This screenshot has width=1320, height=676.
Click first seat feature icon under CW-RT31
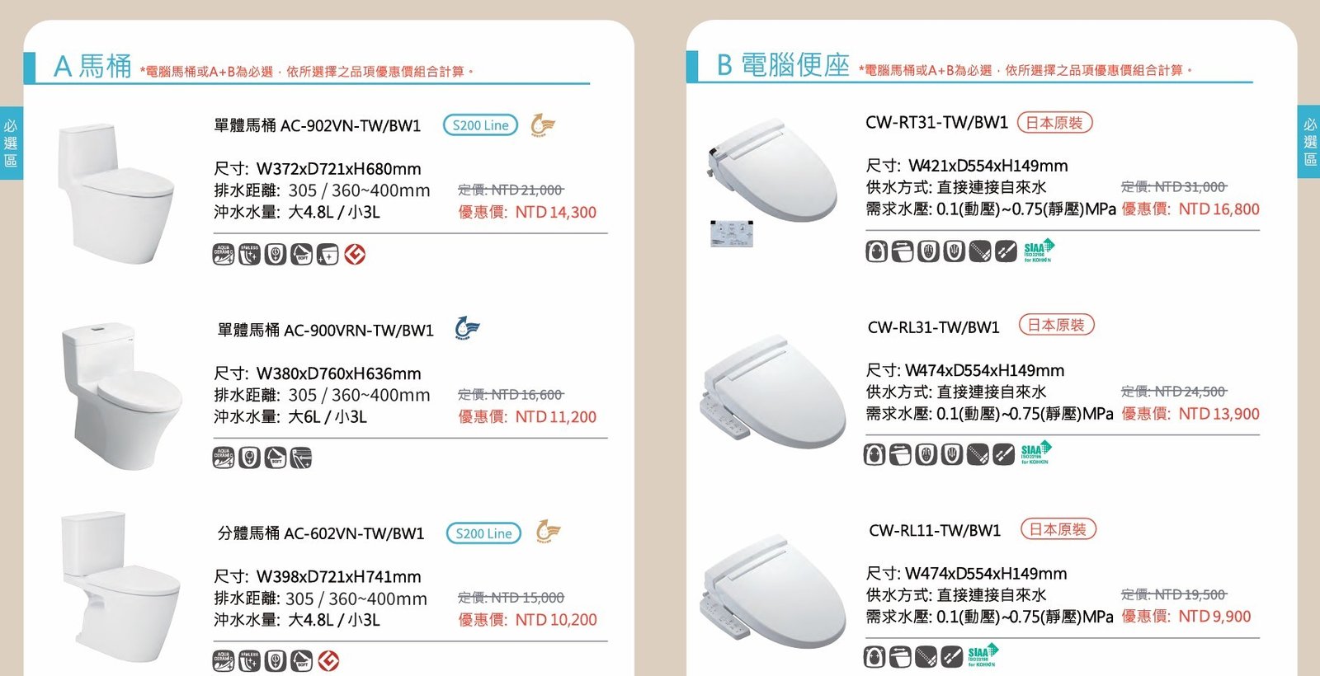coord(877,251)
